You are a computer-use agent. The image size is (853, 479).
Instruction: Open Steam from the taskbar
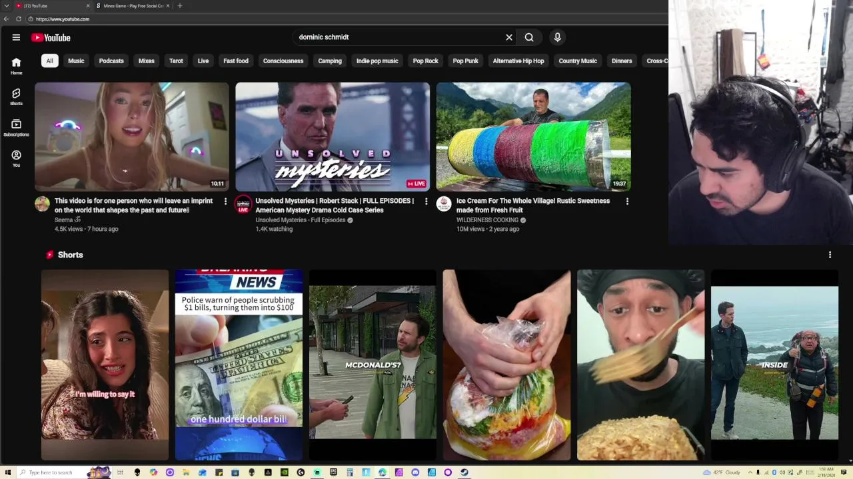(464, 472)
